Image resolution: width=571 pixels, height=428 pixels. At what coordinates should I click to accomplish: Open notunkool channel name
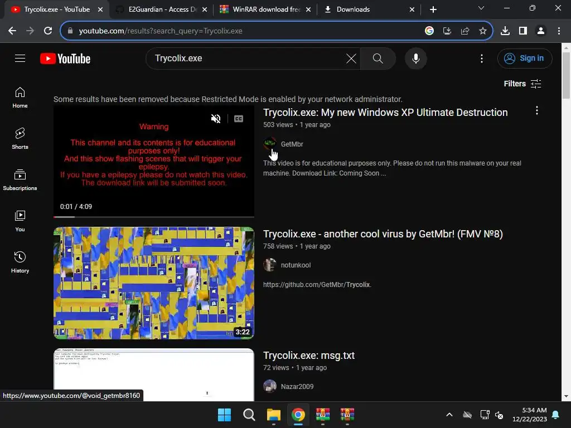click(296, 265)
